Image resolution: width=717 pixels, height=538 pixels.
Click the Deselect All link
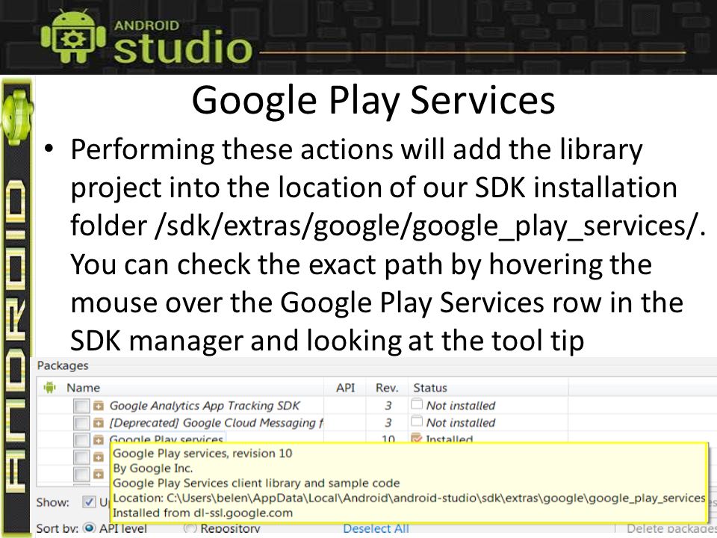376,528
